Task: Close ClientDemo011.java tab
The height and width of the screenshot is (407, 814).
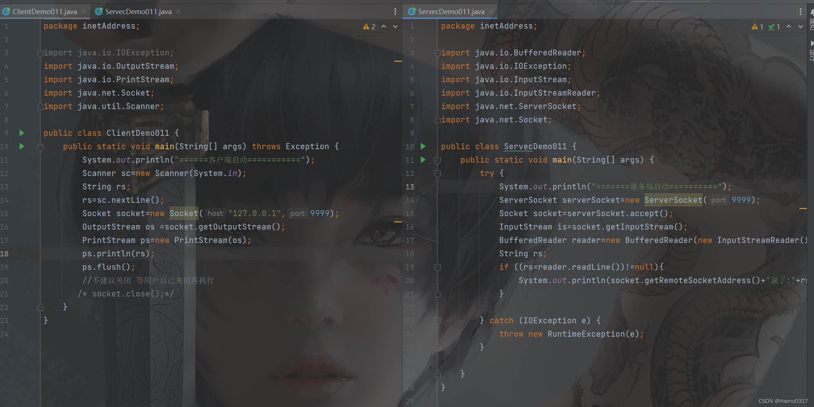Action: point(83,12)
